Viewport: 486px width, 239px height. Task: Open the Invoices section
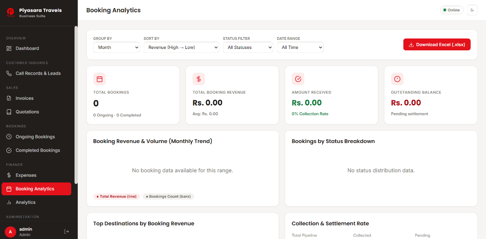pos(36,98)
